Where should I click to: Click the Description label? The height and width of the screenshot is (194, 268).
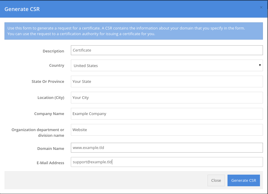click(53, 51)
